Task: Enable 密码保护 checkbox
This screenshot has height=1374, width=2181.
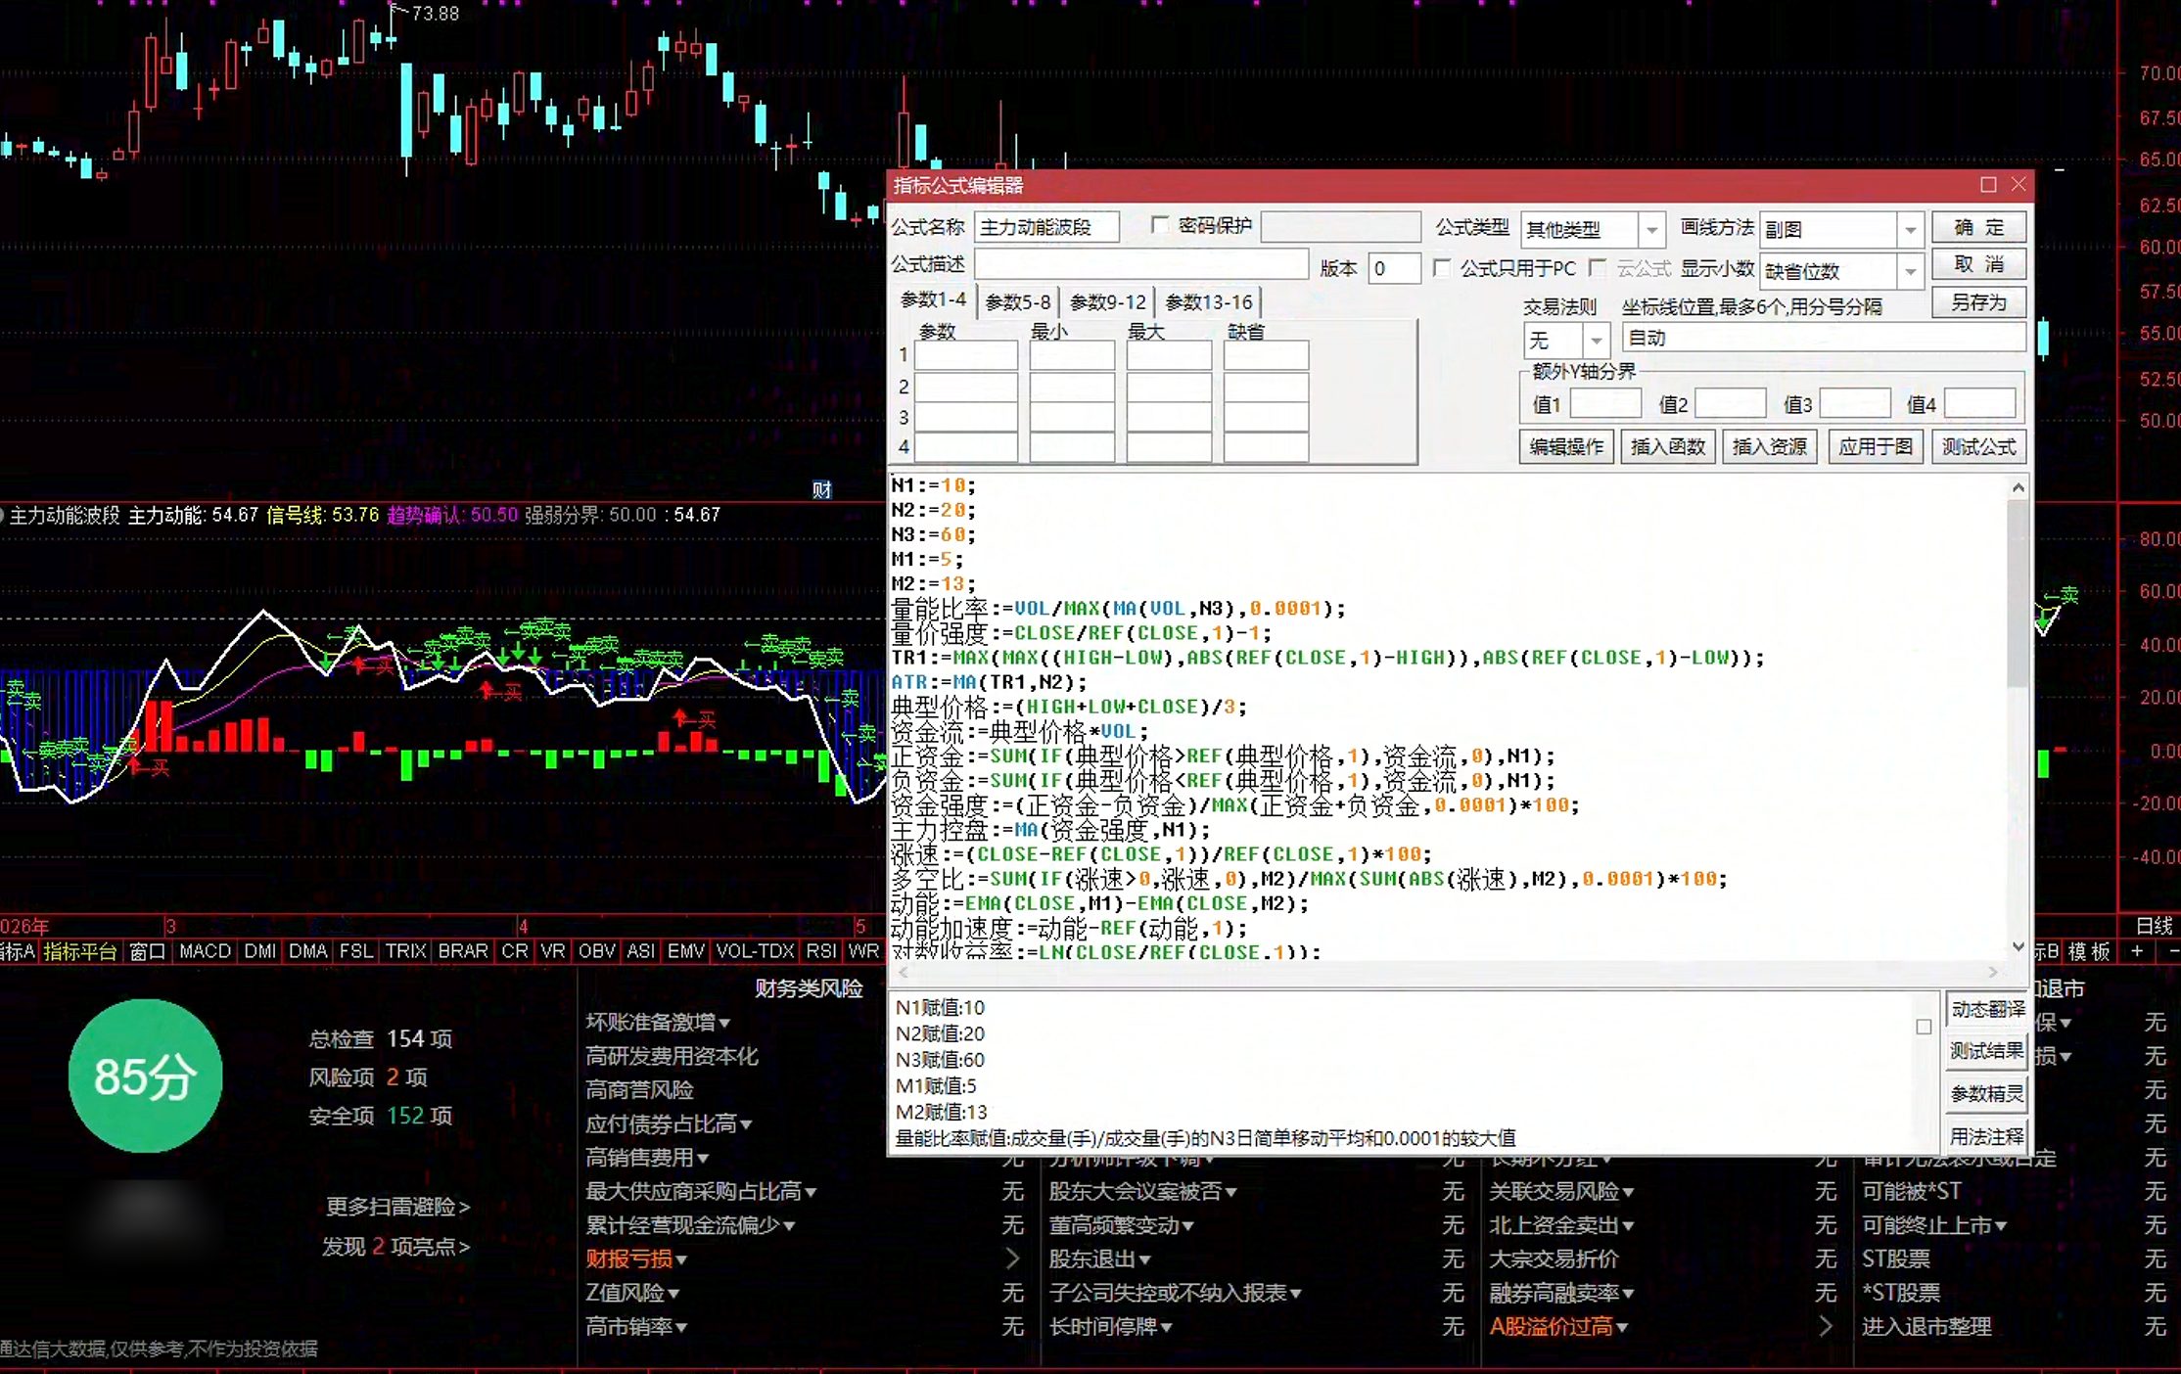Action: pos(1160,225)
